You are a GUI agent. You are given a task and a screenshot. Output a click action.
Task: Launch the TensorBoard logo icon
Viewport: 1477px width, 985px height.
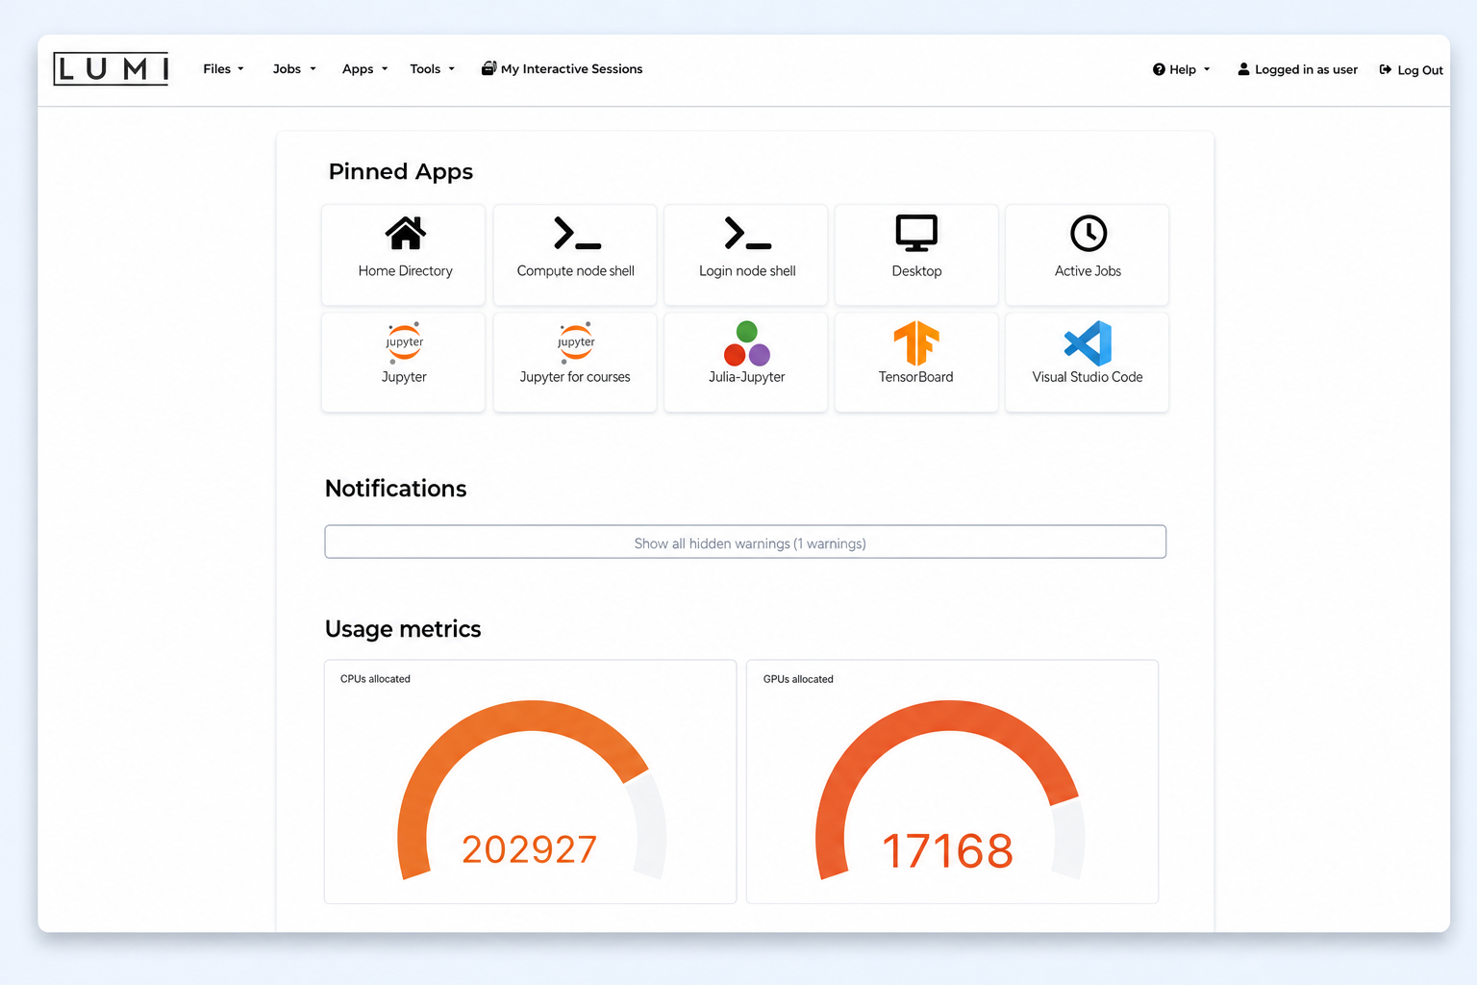(916, 343)
